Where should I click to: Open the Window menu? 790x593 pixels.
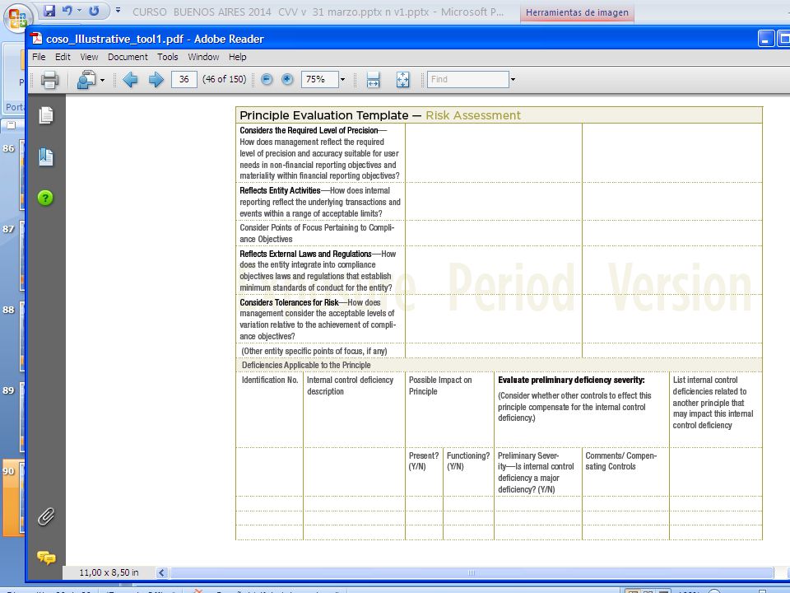203,57
